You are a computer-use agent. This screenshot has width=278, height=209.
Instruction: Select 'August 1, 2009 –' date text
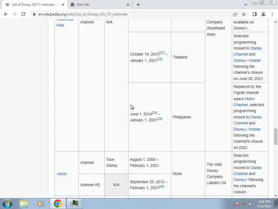click(144, 159)
